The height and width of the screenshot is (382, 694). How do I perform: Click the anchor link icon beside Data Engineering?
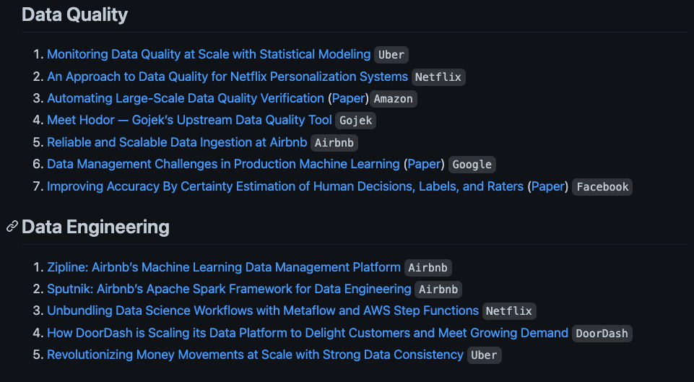[x=12, y=227]
